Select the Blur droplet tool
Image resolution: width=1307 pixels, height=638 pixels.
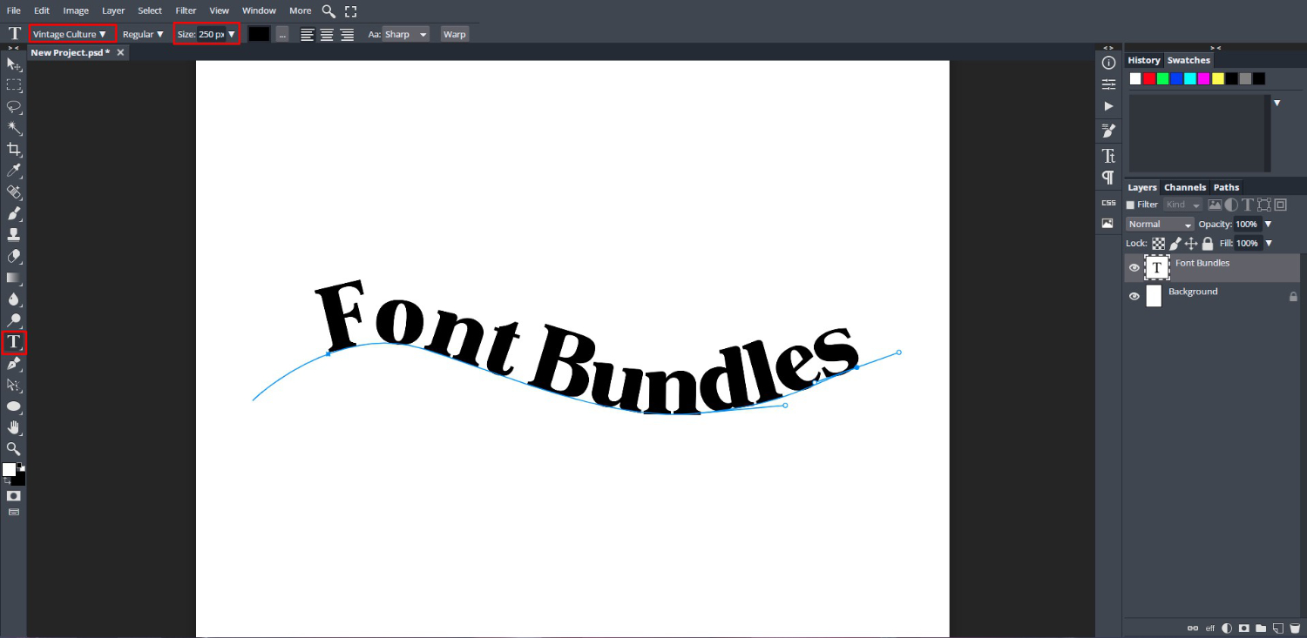pos(14,299)
